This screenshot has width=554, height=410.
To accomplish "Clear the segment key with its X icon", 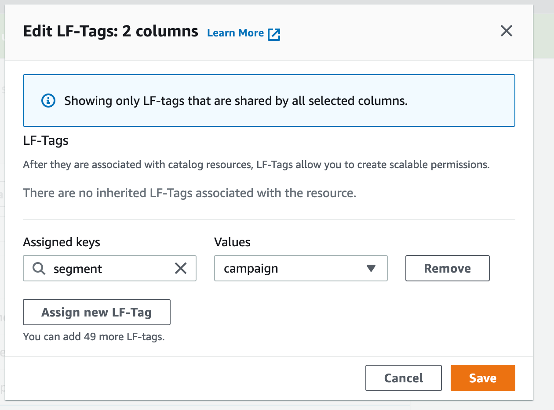I will [x=181, y=268].
